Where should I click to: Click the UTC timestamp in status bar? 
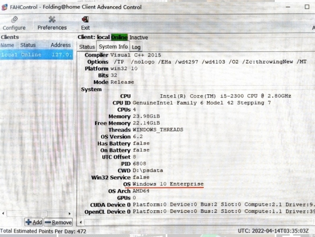pos(273,231)
